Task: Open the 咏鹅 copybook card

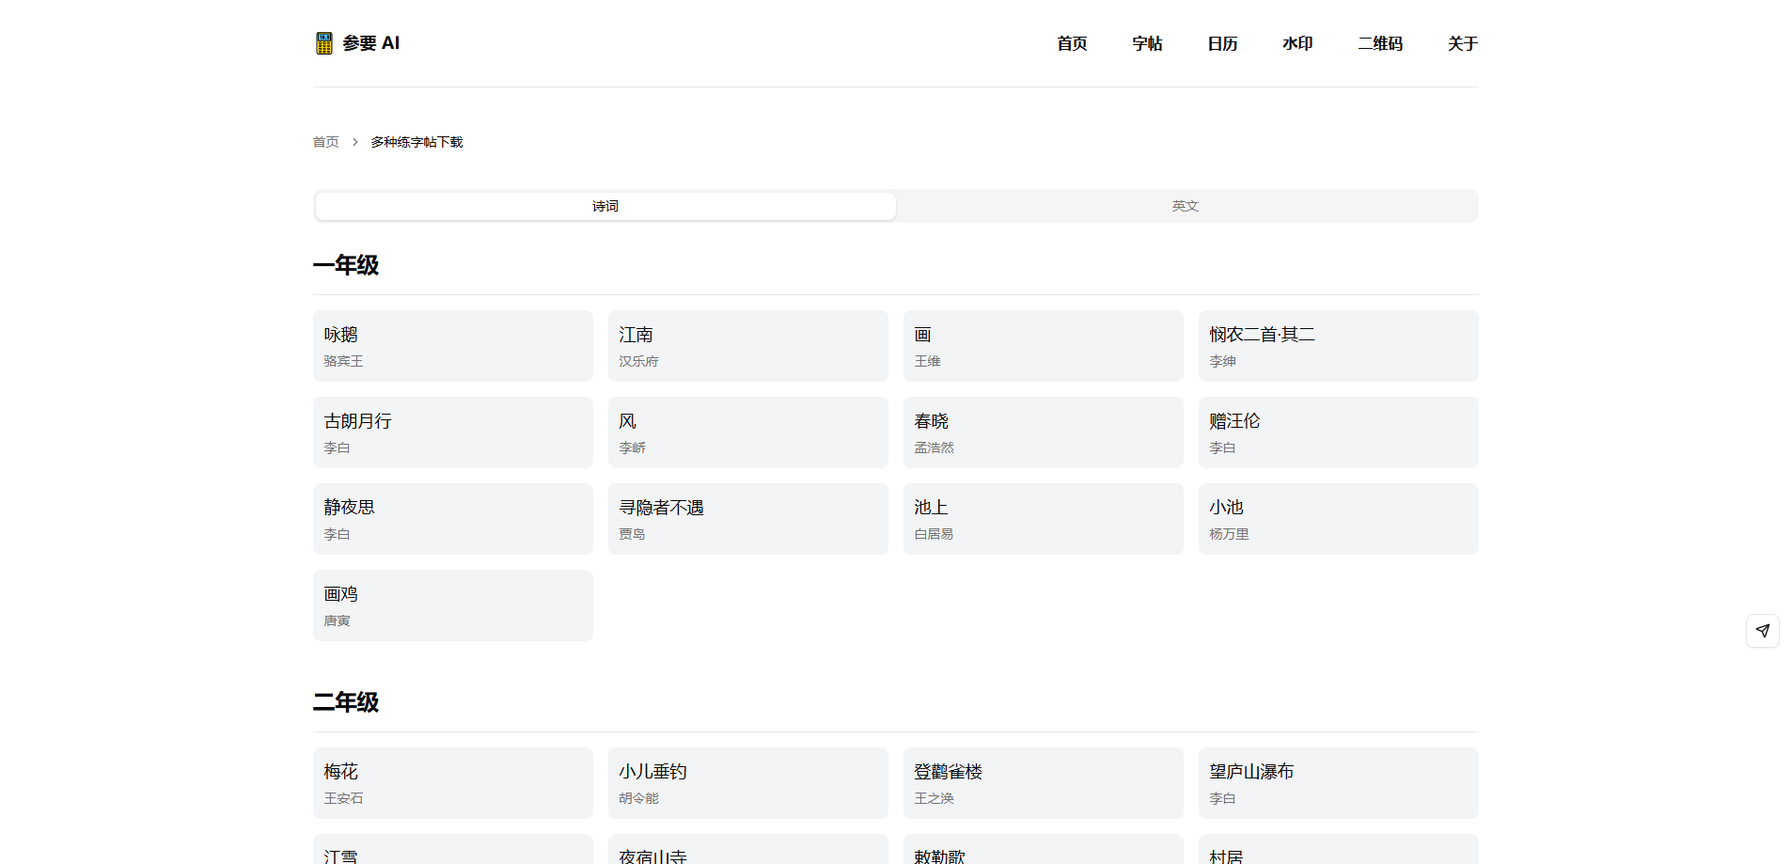Action: (x=453, y=345)
